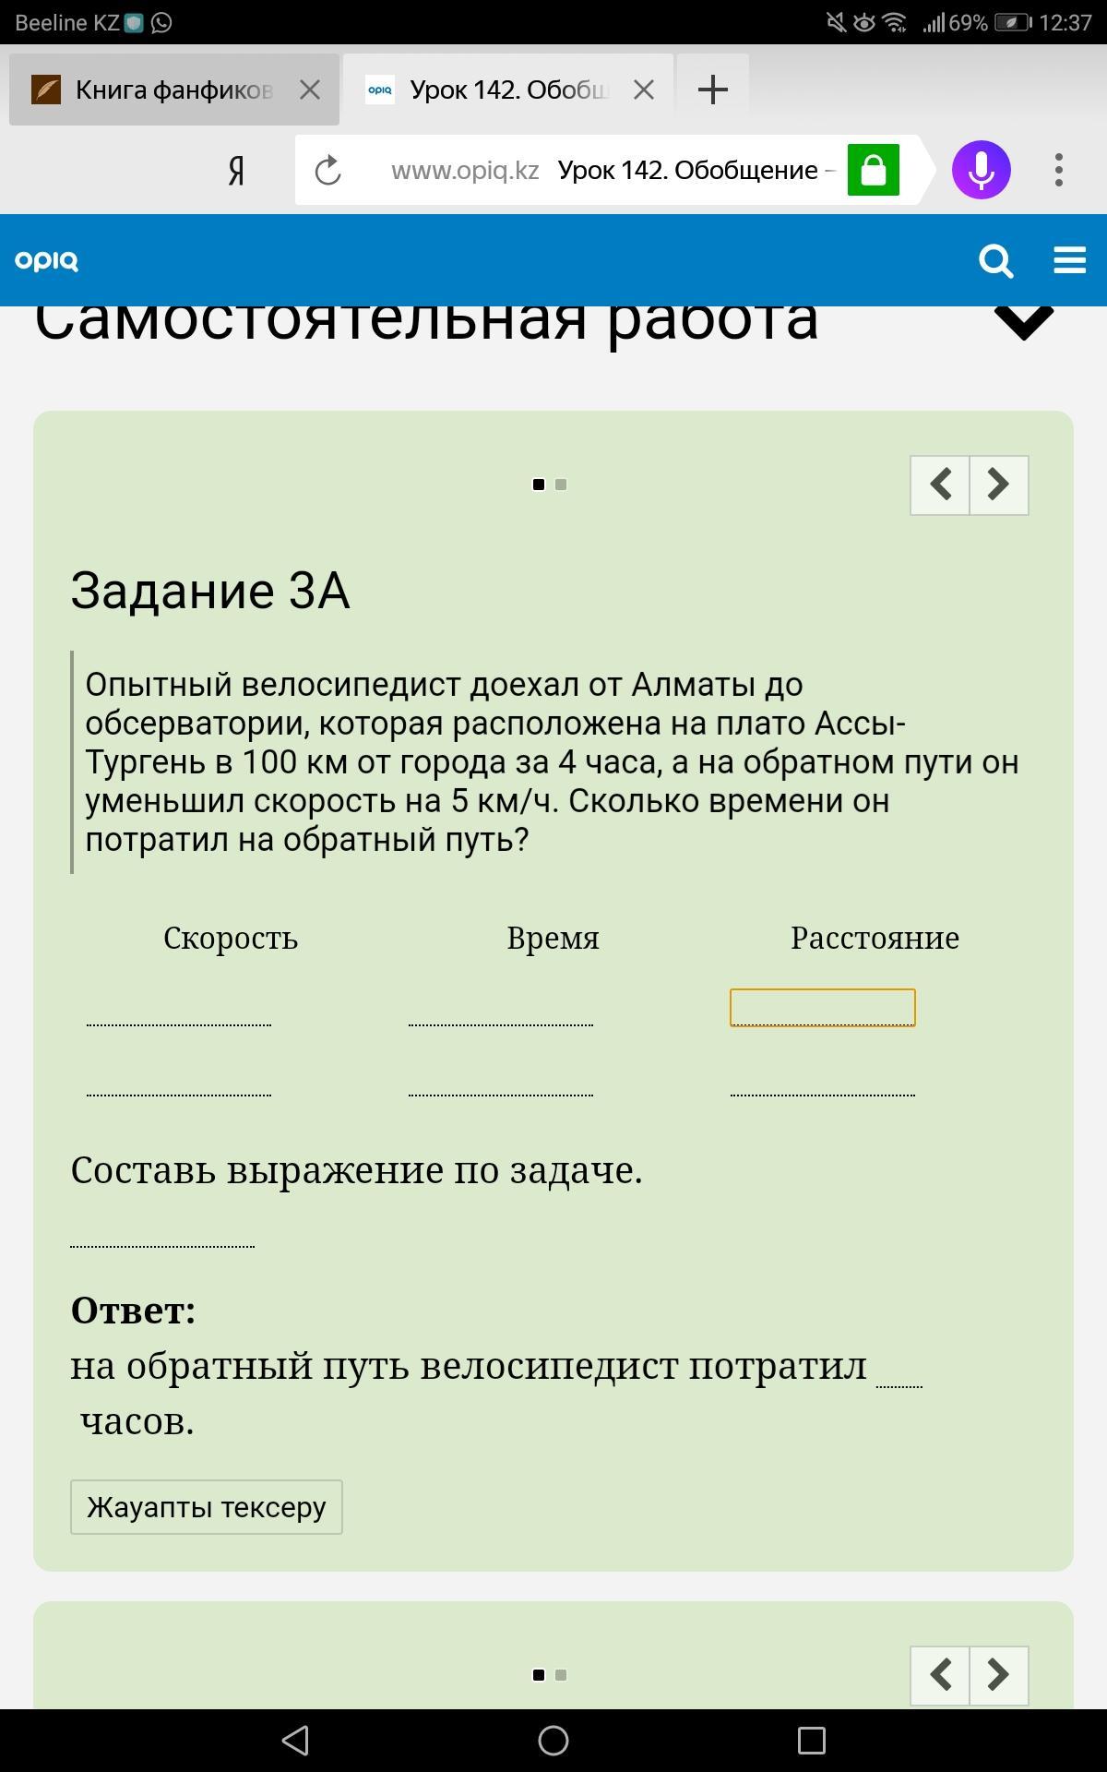Open the browser three-dot menu
1107x1772 pixels.
point(1059,170)
